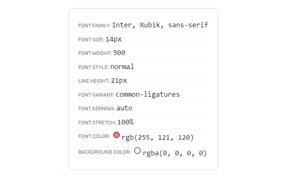Image resolution: width=286 pixels, height=179 pixels.
Task: Click the common-ligatures font variant value
Action: [147, 94]
